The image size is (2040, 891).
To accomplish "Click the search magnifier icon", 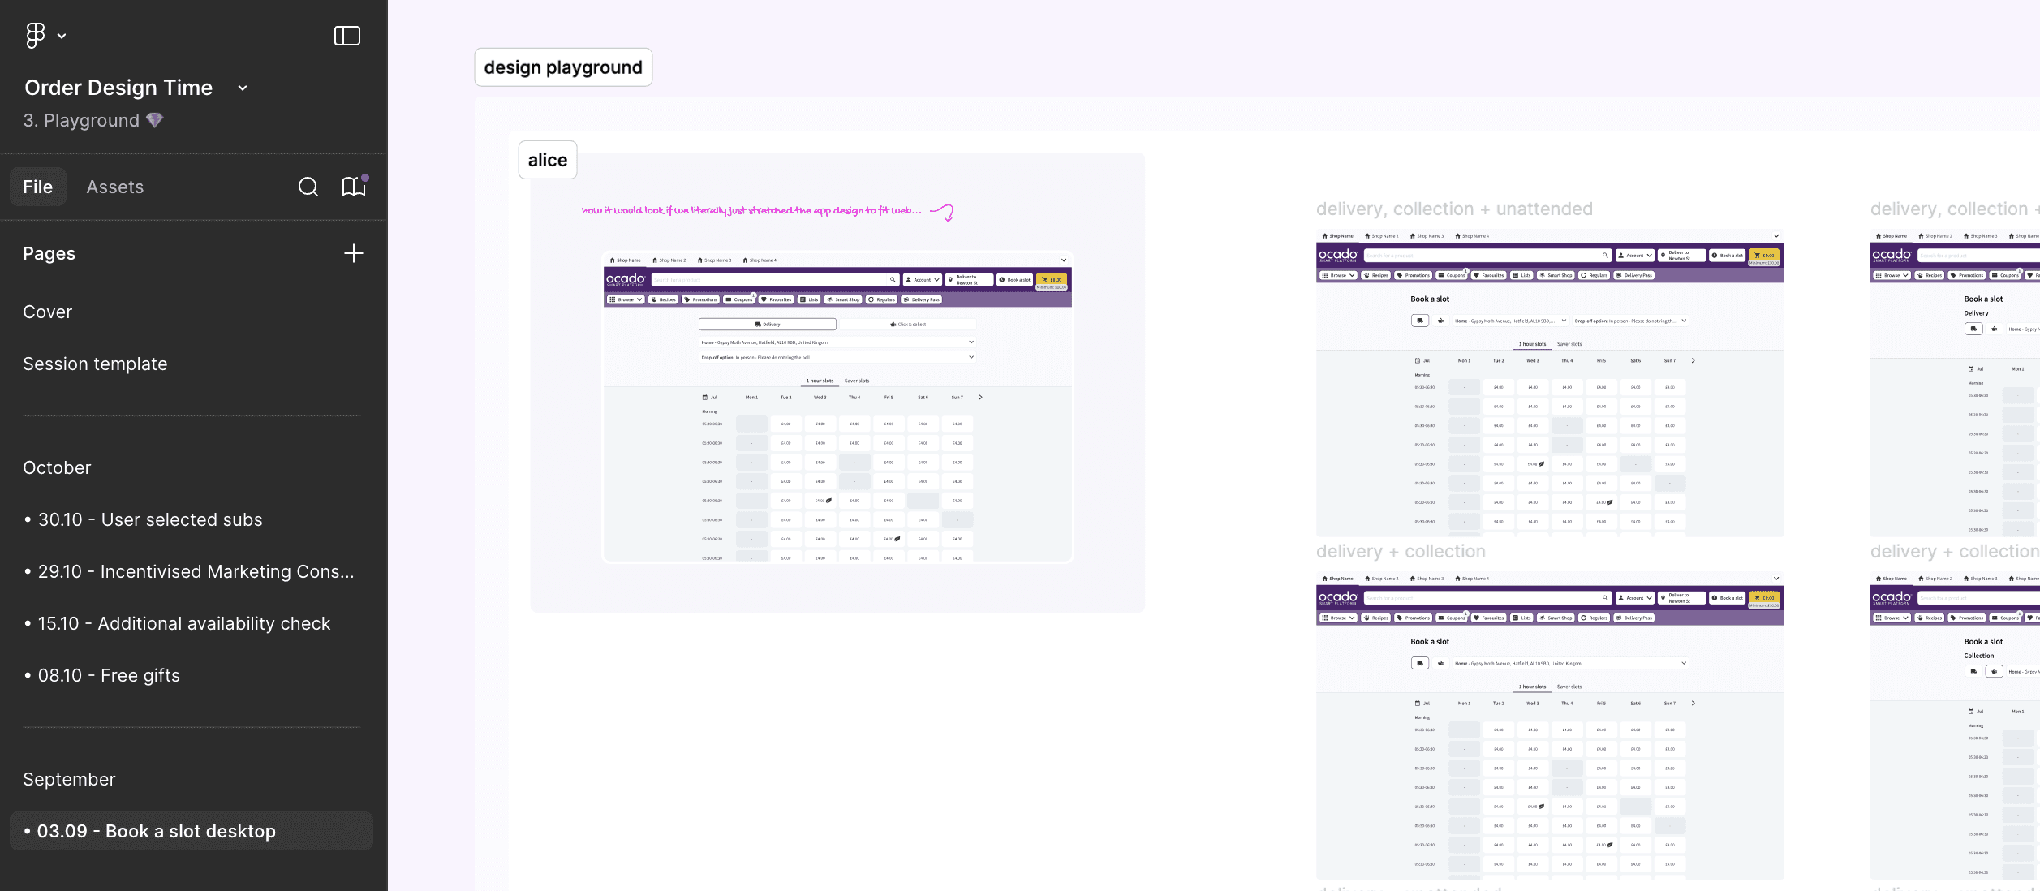I will (308, 187).
